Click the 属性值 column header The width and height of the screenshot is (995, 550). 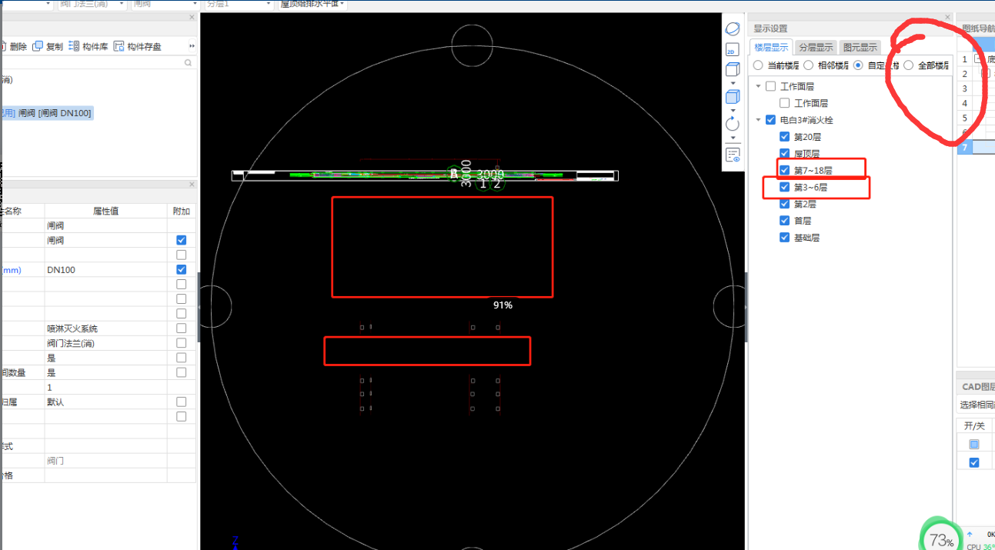[x=106, y=211]
